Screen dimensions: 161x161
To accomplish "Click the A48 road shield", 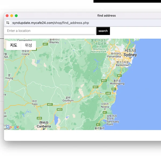I will pos(108,93).
